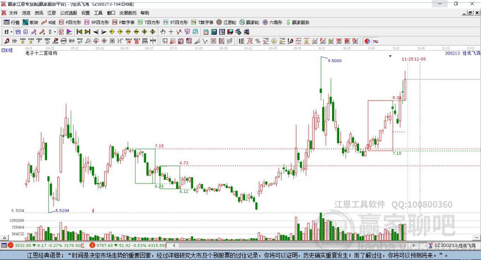Toggle the purple volume-profile chart icon

[70, 32]
